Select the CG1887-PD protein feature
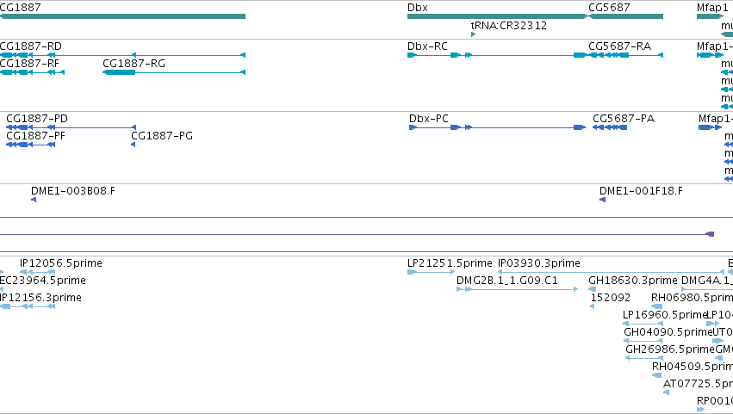 click(x=71, y=127)
